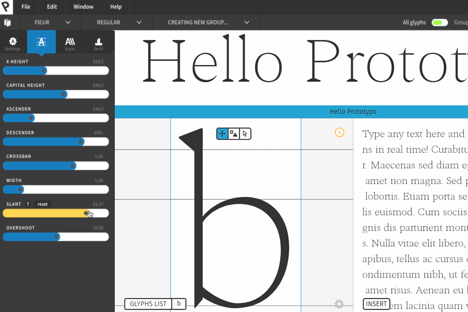The image size is (468, 312).
Task: Open the Edit menu
Action: pos(52,6)
